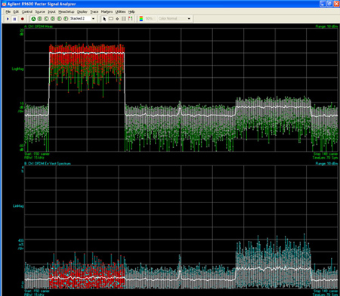Activate trace A button
The image size is (340, 296).
pos(33,19)
